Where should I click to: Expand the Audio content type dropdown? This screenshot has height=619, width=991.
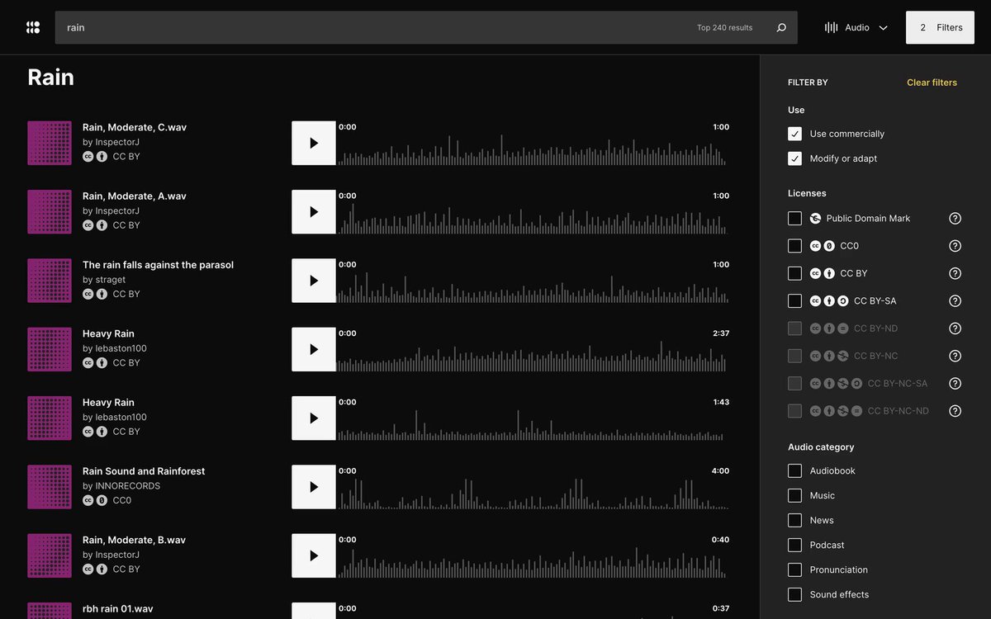click(x=856, y=27)
